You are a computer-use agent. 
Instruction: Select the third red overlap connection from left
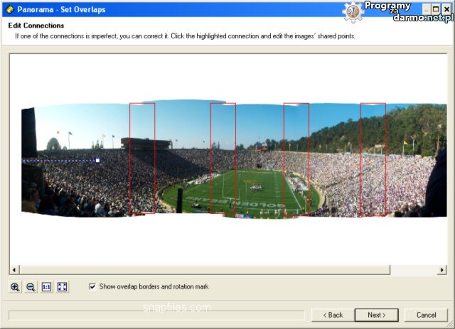pos(296,158)
